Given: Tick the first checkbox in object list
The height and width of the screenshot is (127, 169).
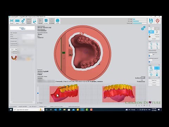Looking at the screenshot, I should click(x=12, y=52).
